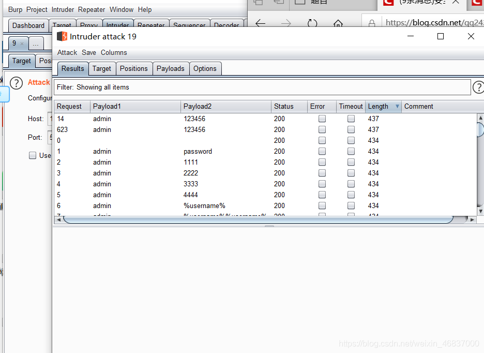Switch to the Options tab
This screenshot has height=353, width=484.
pos(205,69)
